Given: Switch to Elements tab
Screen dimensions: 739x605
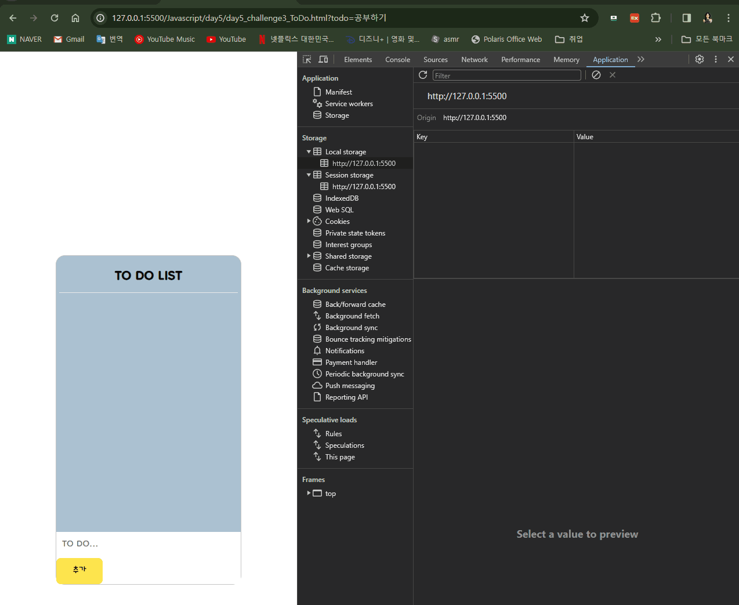Looking at the screenshot, I should (x=358, y=60).
